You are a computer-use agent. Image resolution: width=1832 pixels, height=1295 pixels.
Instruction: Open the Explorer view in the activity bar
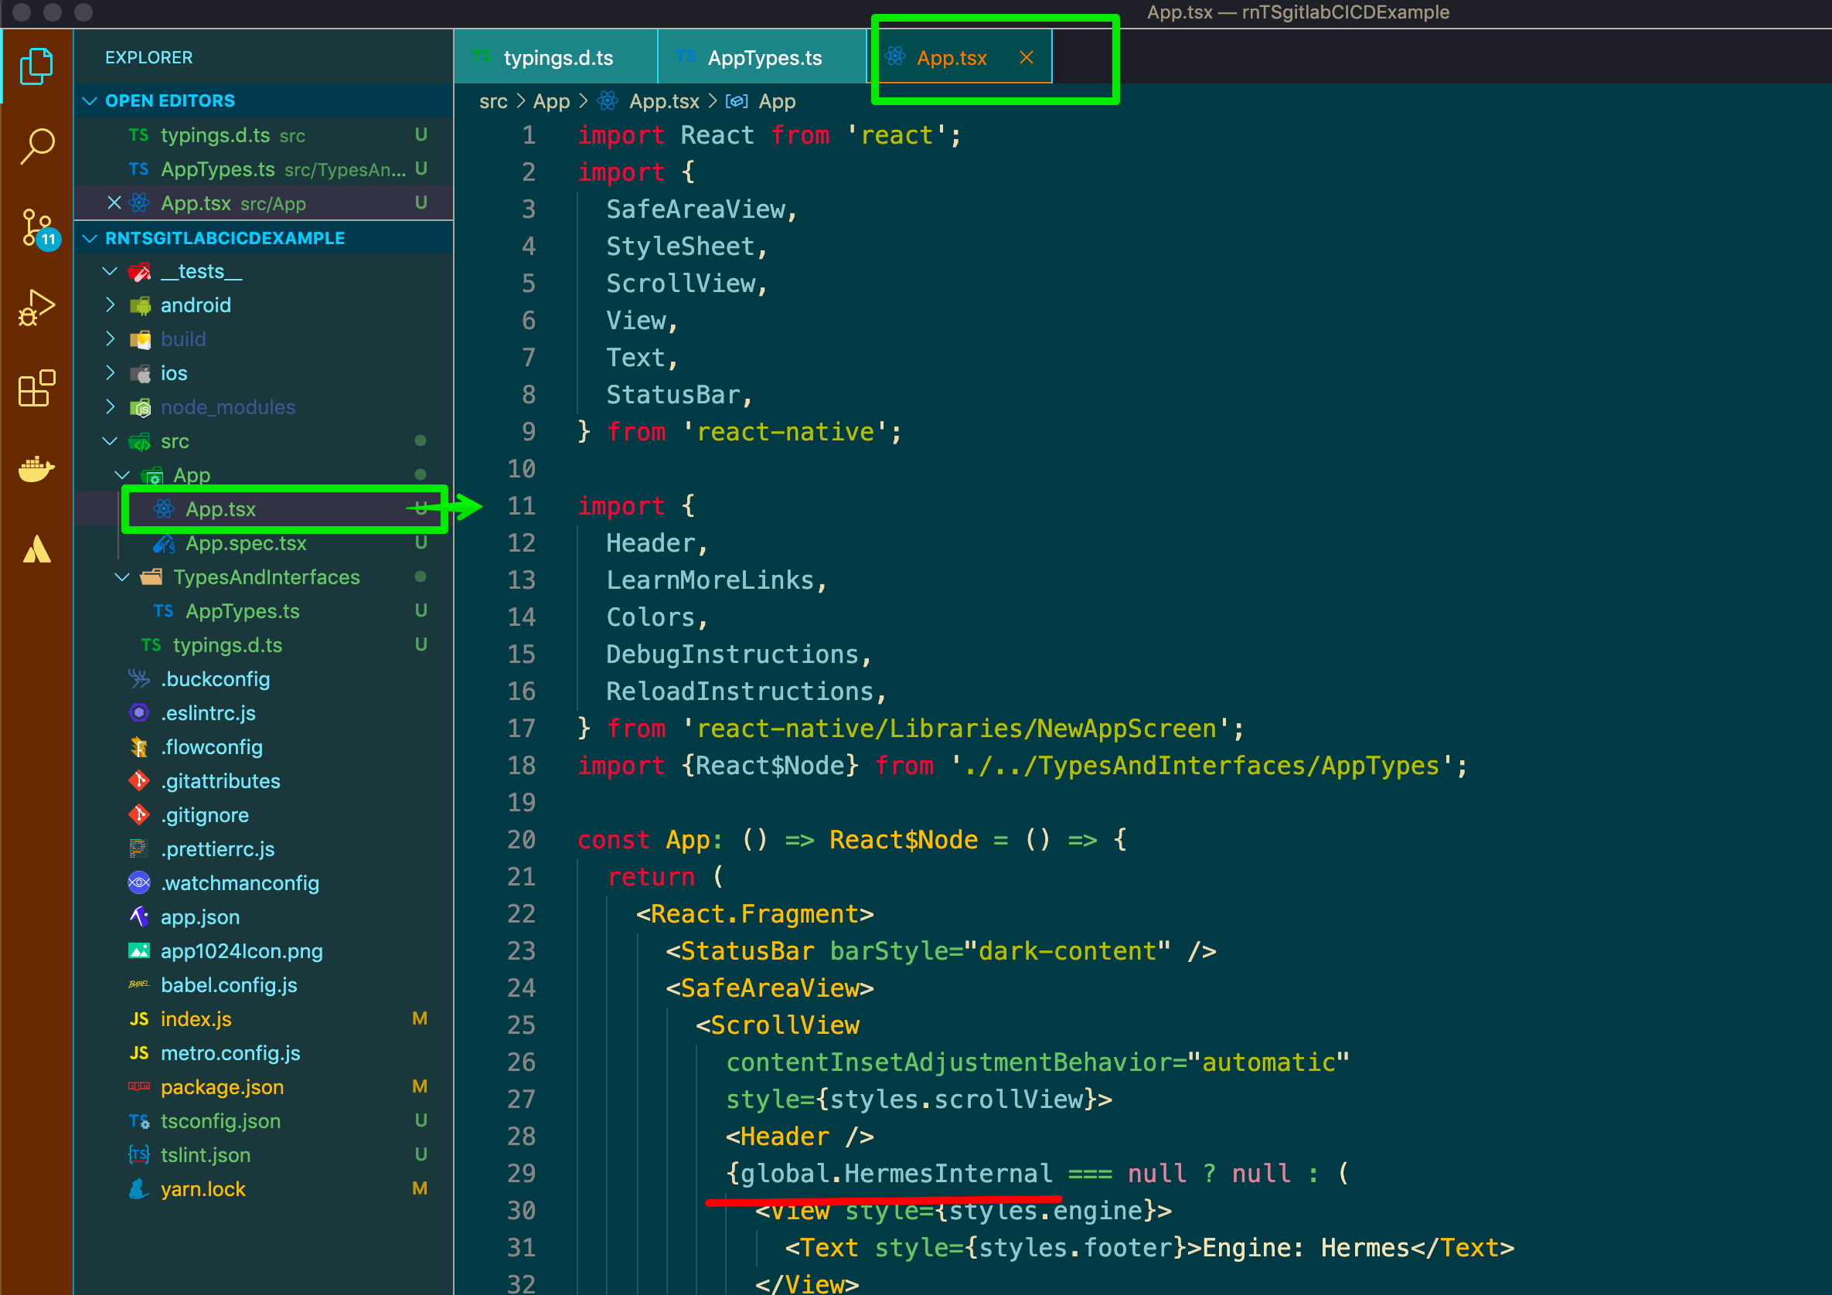(x=36, y=67)
